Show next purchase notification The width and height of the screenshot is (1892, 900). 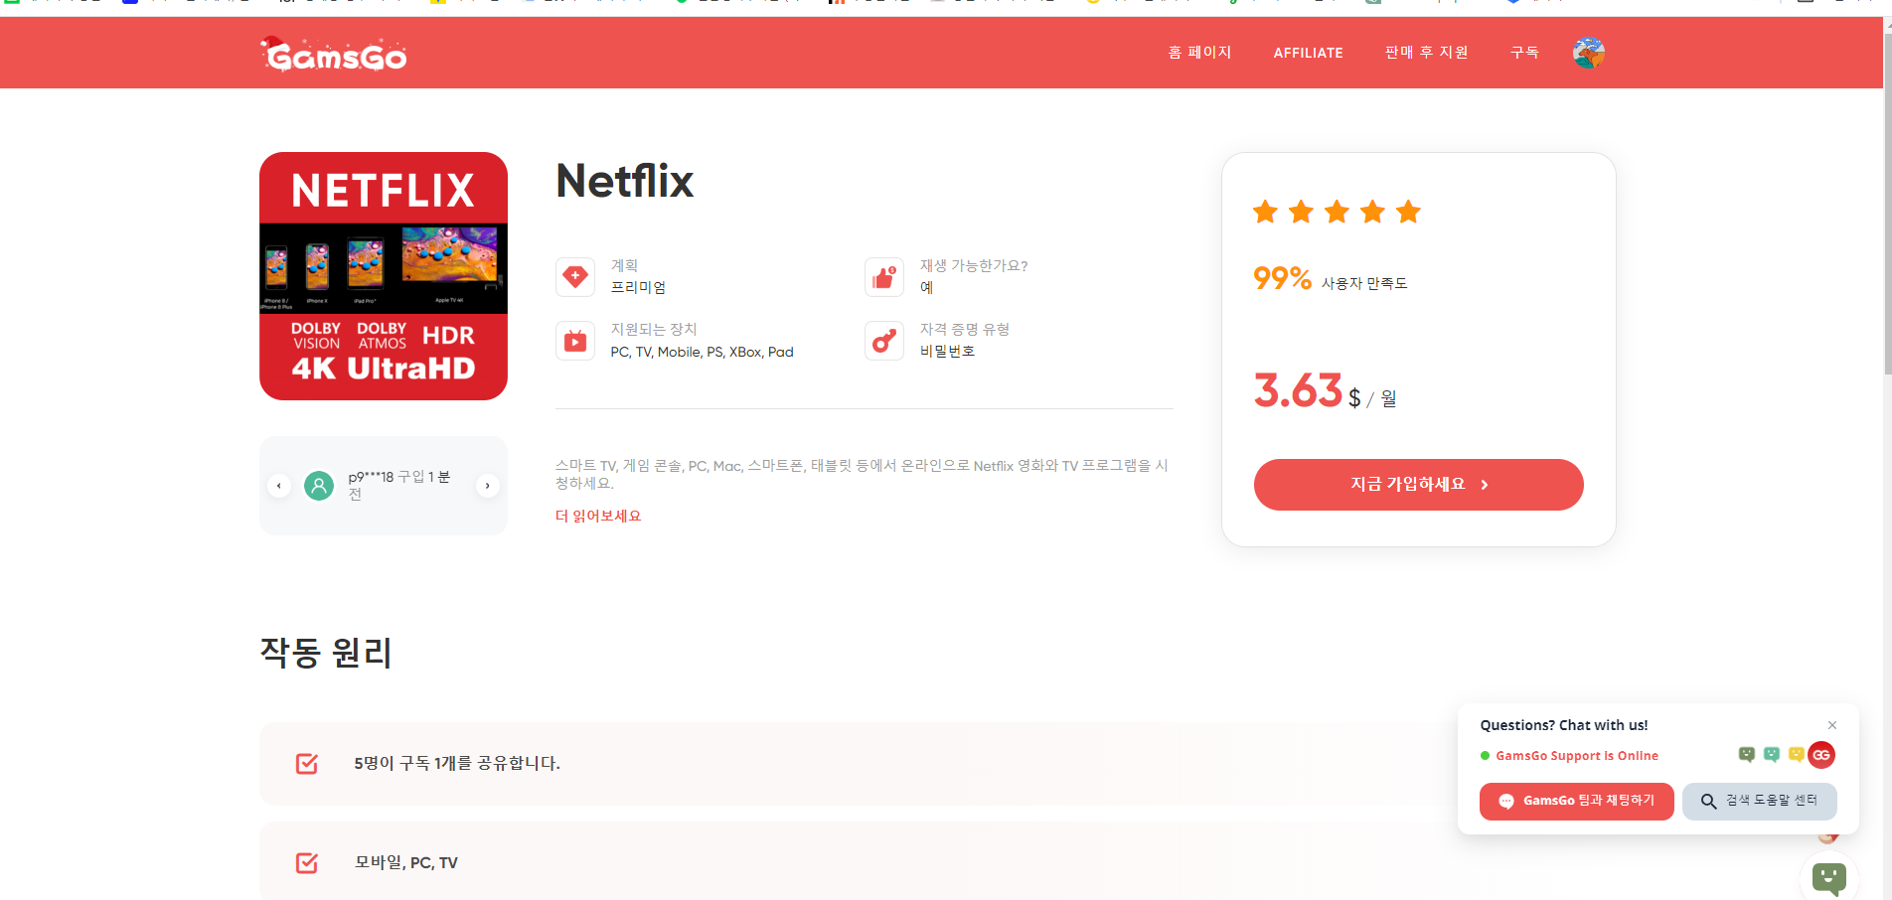coord(487,486)
